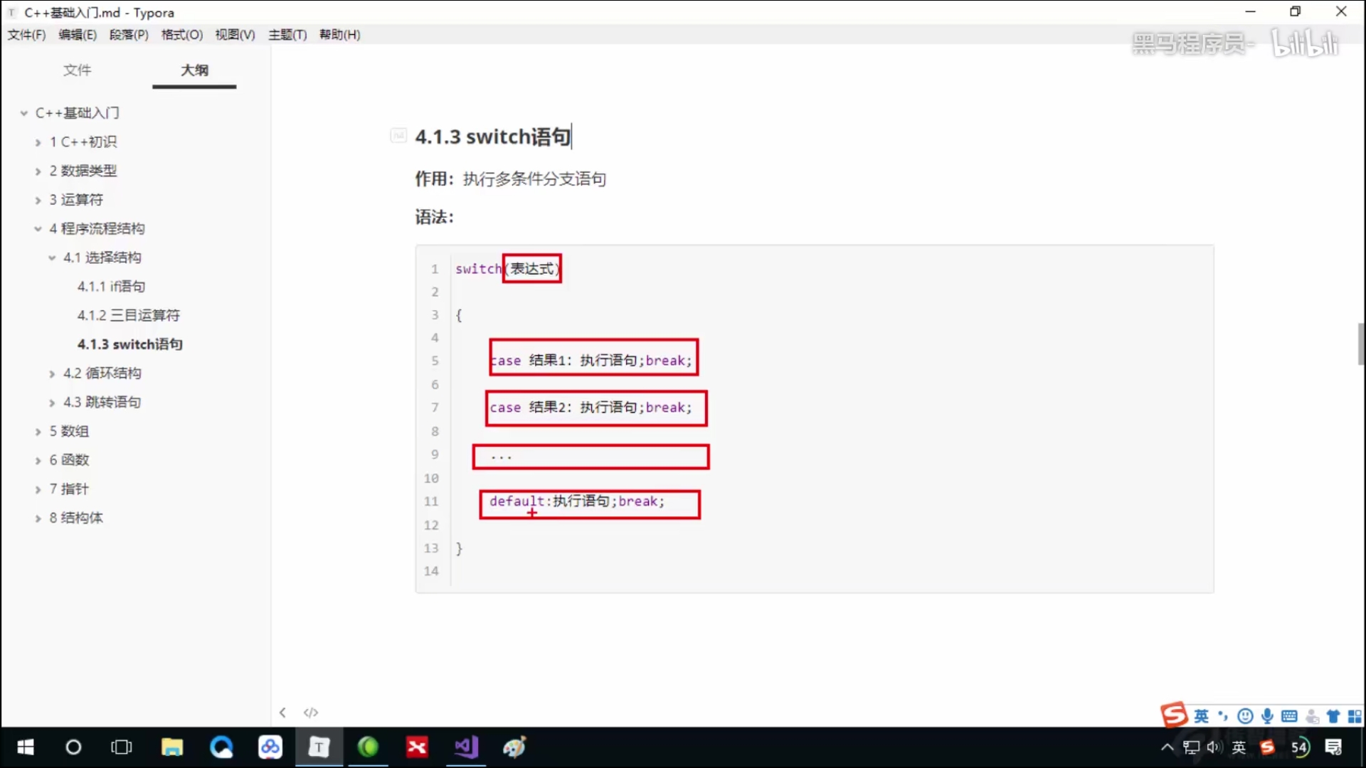Go to 4.1.2 三目运算符 outline entry
The height and width of the screenshot is (768, 1366).
click(x=128, y=315)
